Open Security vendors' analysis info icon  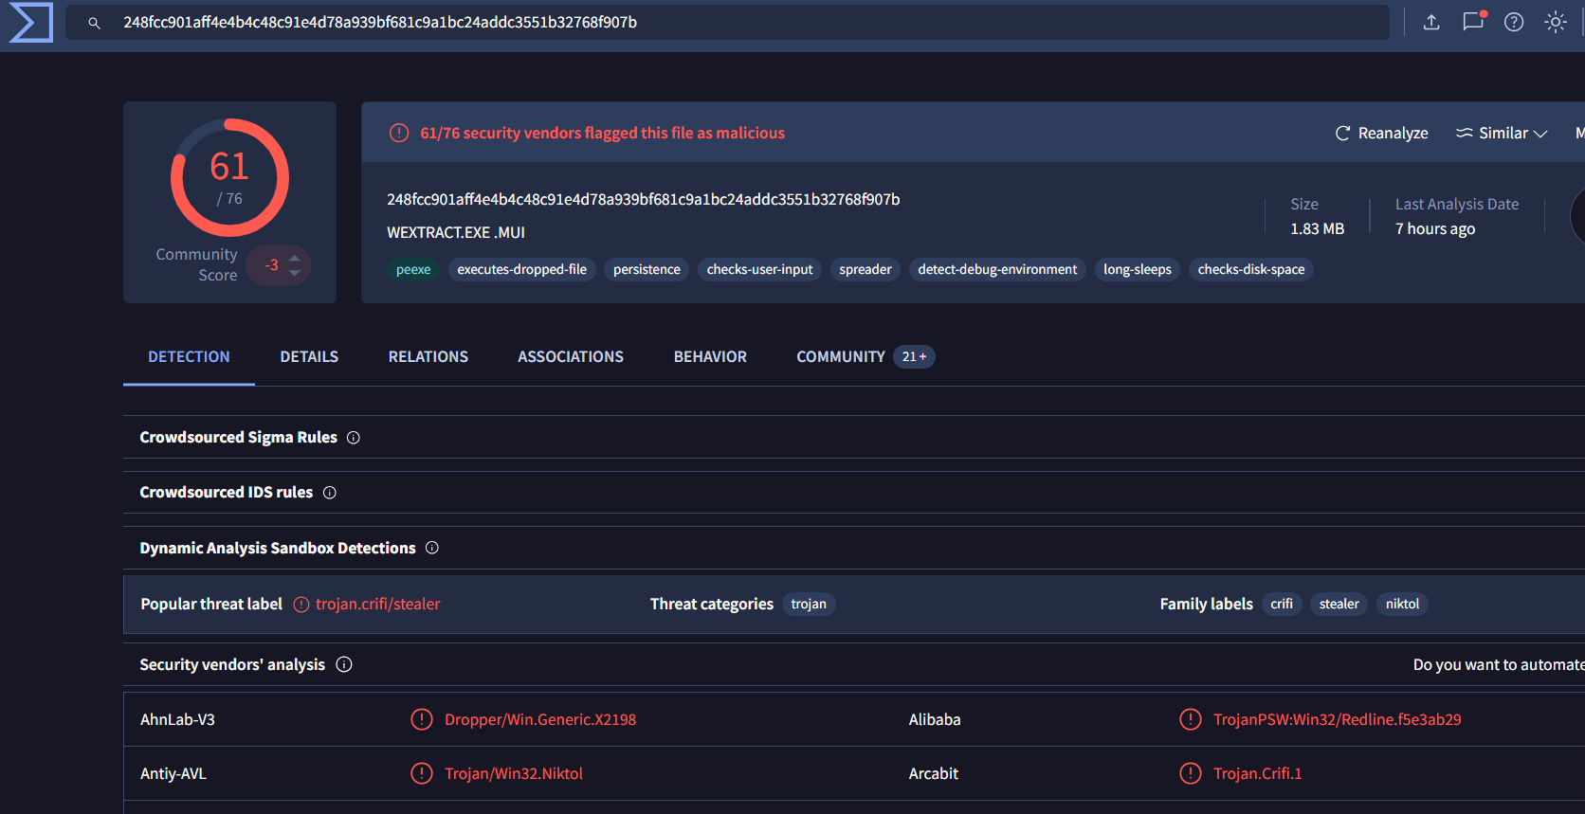tap(344, 664)
